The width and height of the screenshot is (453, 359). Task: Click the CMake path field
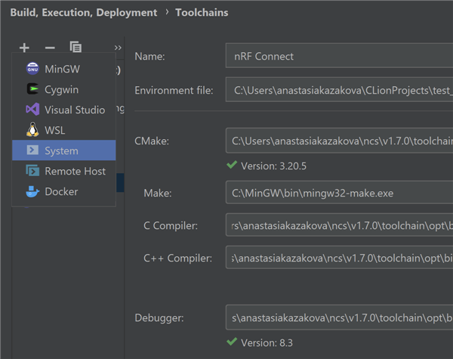[338, 141]
